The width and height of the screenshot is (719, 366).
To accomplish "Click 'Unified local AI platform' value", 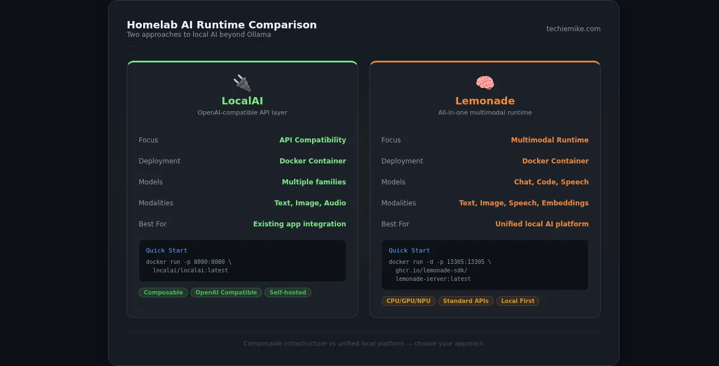I will click(x=542, y=224).
